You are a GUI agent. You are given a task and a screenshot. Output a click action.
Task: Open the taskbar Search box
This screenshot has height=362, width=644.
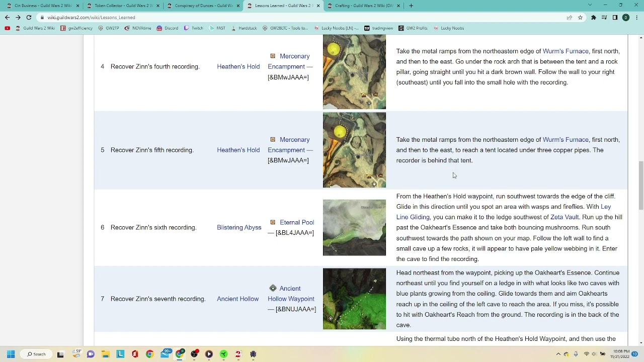tap(36, 354)
